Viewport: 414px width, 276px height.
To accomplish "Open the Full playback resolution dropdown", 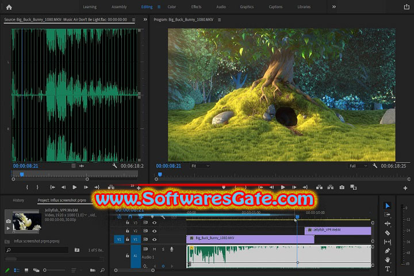I will (x=358, y=166).
